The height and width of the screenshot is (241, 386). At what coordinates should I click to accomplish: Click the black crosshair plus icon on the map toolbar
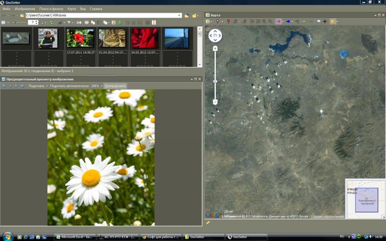(x=325, y=21)
